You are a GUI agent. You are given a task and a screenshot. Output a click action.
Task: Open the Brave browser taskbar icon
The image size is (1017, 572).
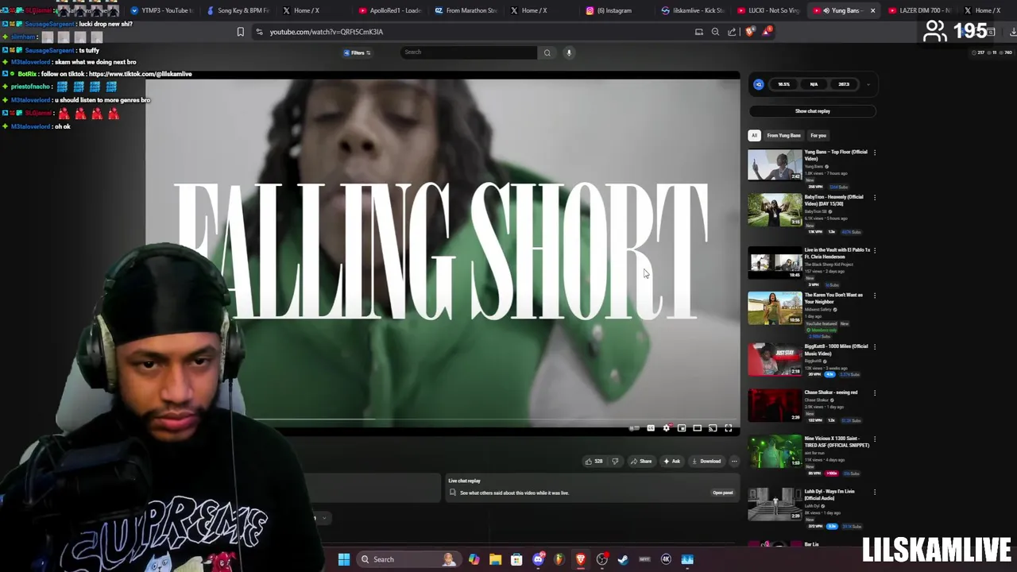581,559
